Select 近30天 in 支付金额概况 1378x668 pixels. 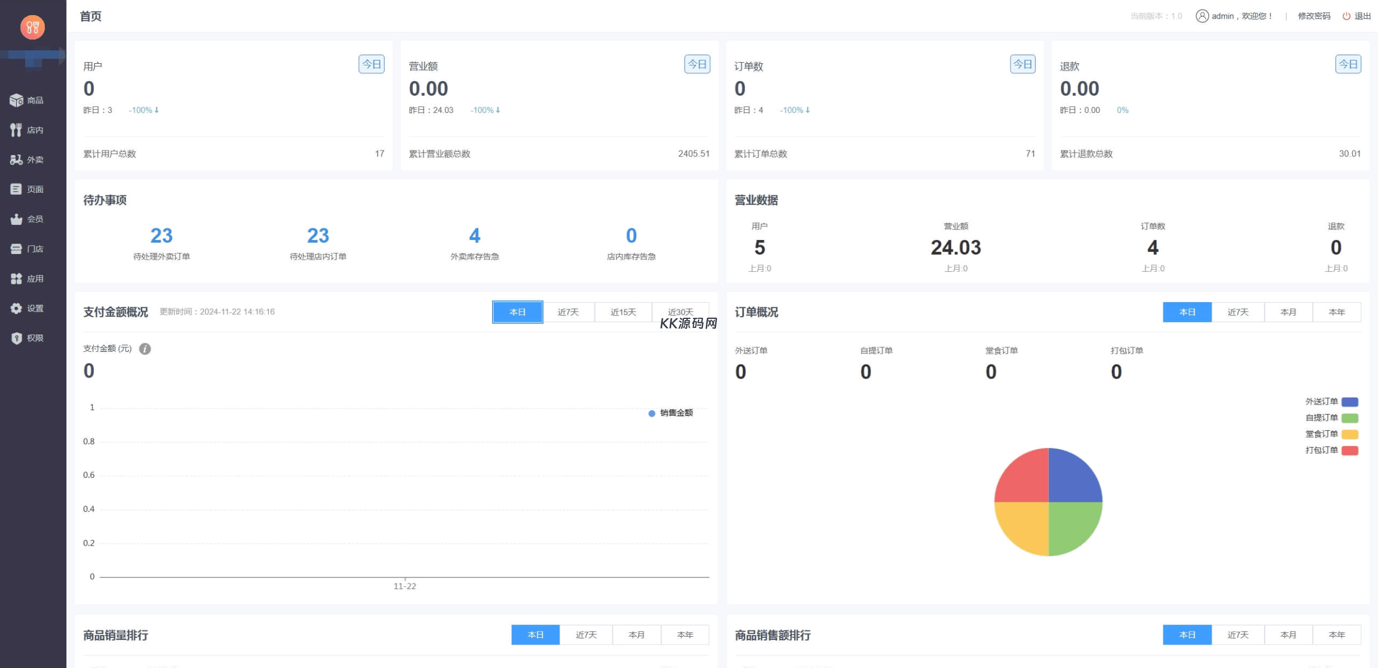click(x=681, y=312)
